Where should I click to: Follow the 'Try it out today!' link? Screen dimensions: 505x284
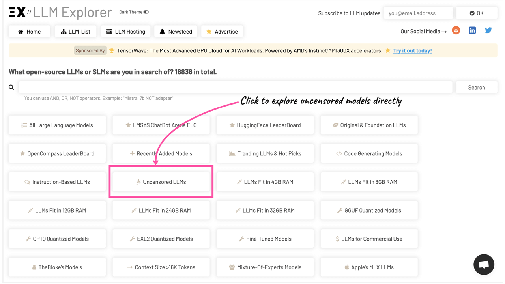(x=412, y=51)
